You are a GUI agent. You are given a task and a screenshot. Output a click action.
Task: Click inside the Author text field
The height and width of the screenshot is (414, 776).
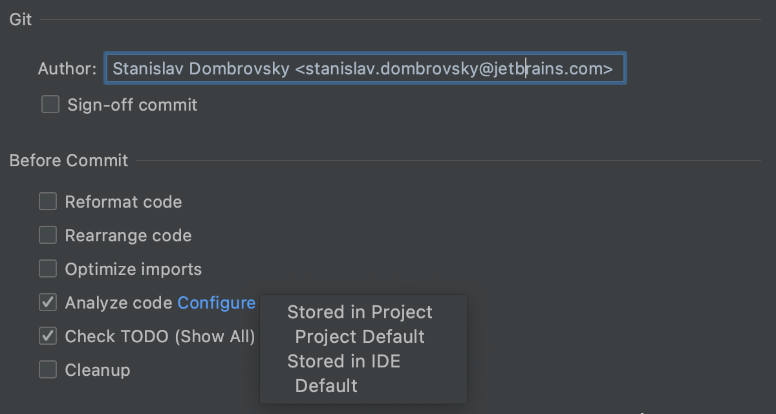click(x=364, y=69)
